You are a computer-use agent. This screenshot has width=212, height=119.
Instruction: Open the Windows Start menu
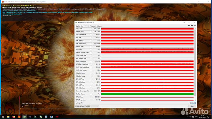[3, 117]
